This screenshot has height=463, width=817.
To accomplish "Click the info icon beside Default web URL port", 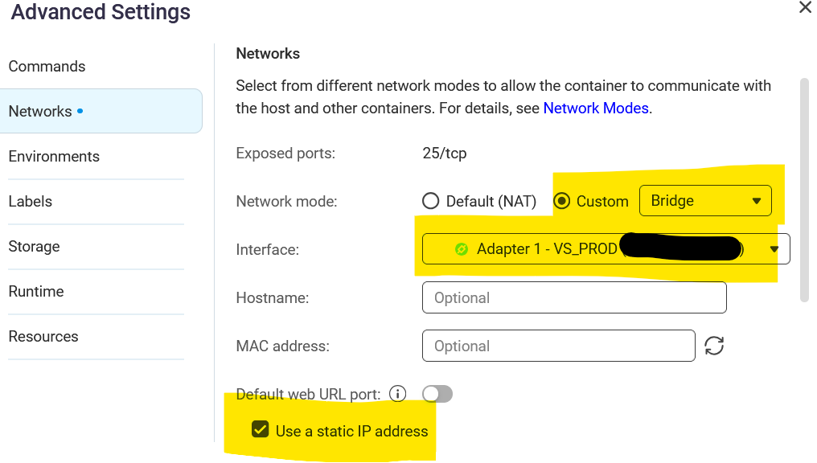I will pos(397,394).
